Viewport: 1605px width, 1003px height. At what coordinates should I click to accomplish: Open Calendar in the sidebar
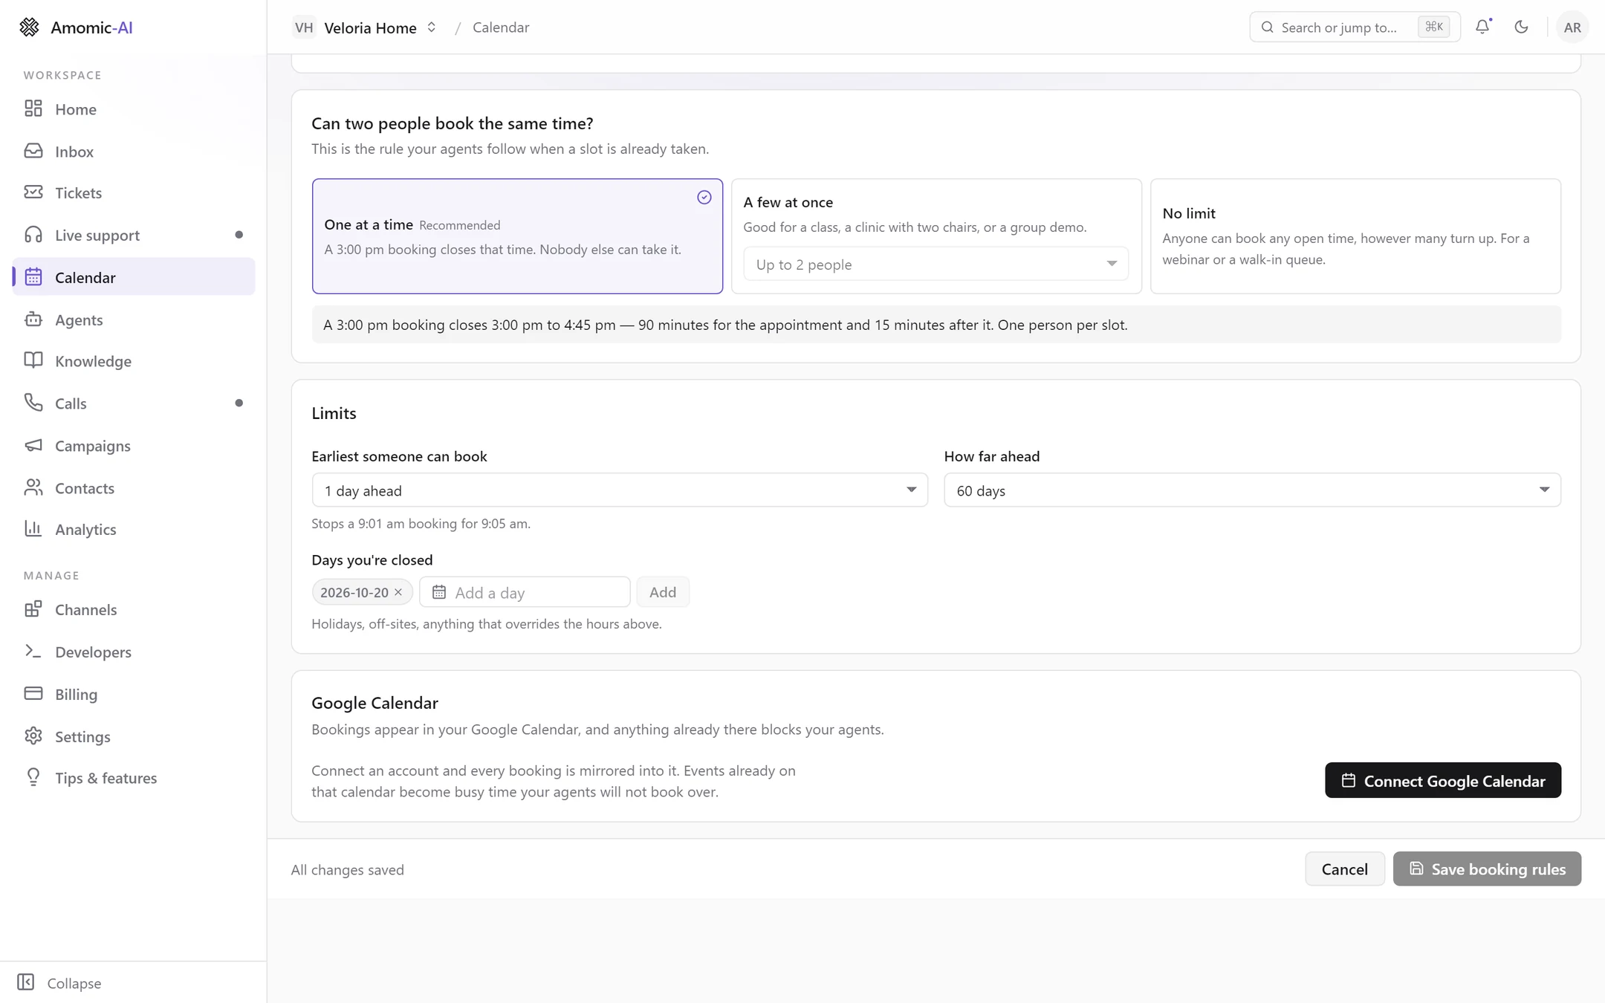pos(134,277)
